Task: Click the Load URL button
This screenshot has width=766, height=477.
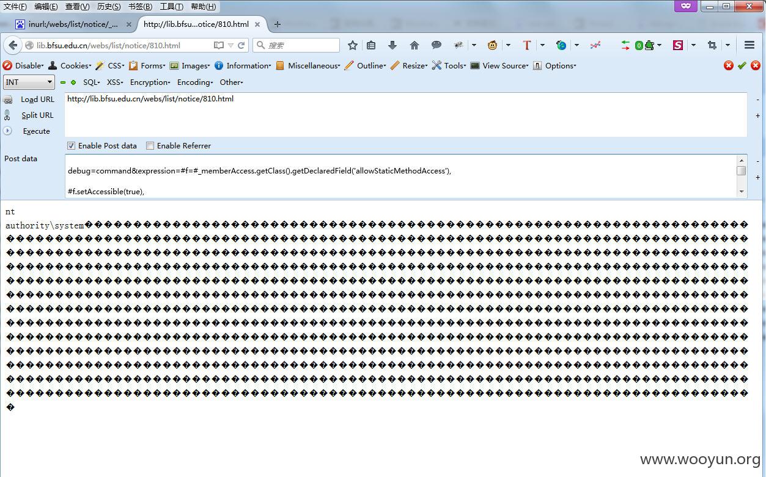Action: click(37, 100)
